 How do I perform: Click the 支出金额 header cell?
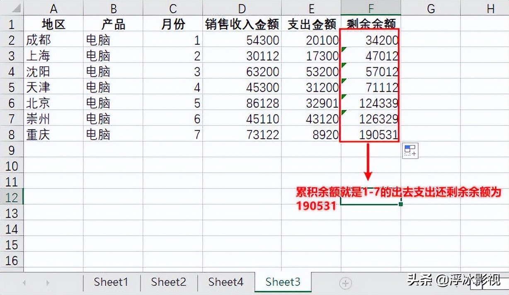[311, 24]
